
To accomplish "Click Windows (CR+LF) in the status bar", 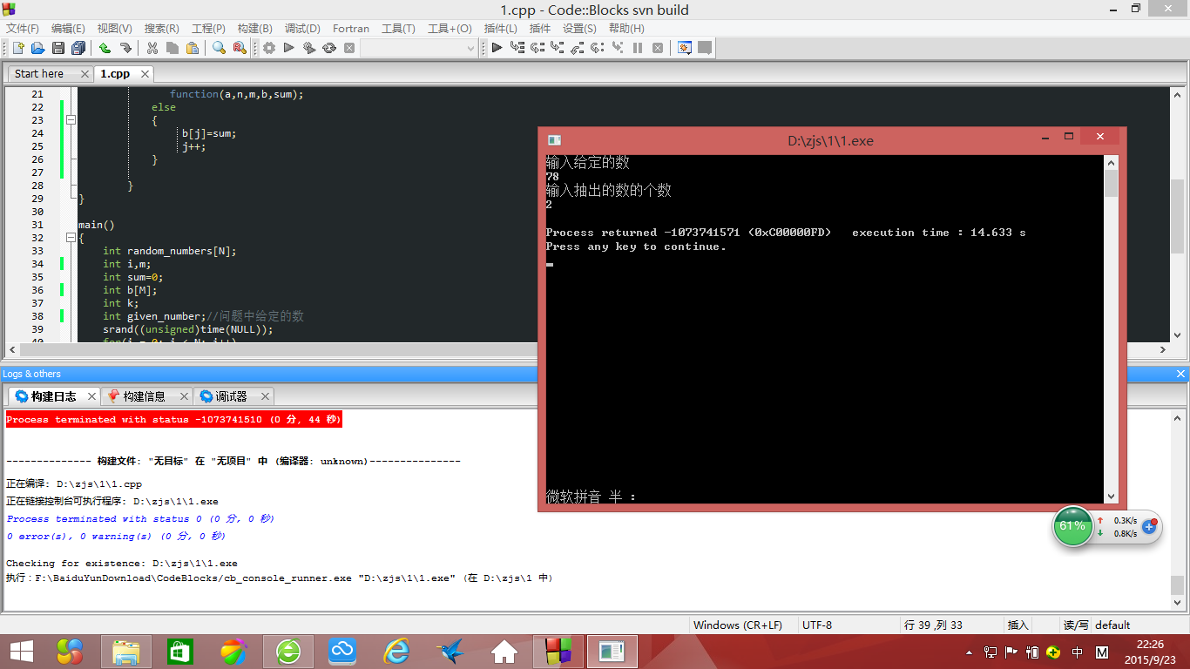I will click(739, 625).
